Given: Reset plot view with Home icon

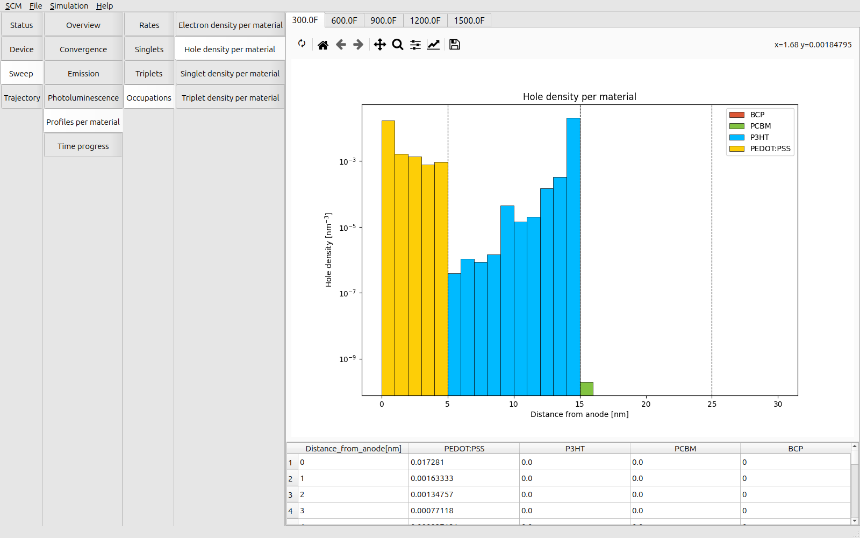Looking at the screenshot, I should coord(322,45).
